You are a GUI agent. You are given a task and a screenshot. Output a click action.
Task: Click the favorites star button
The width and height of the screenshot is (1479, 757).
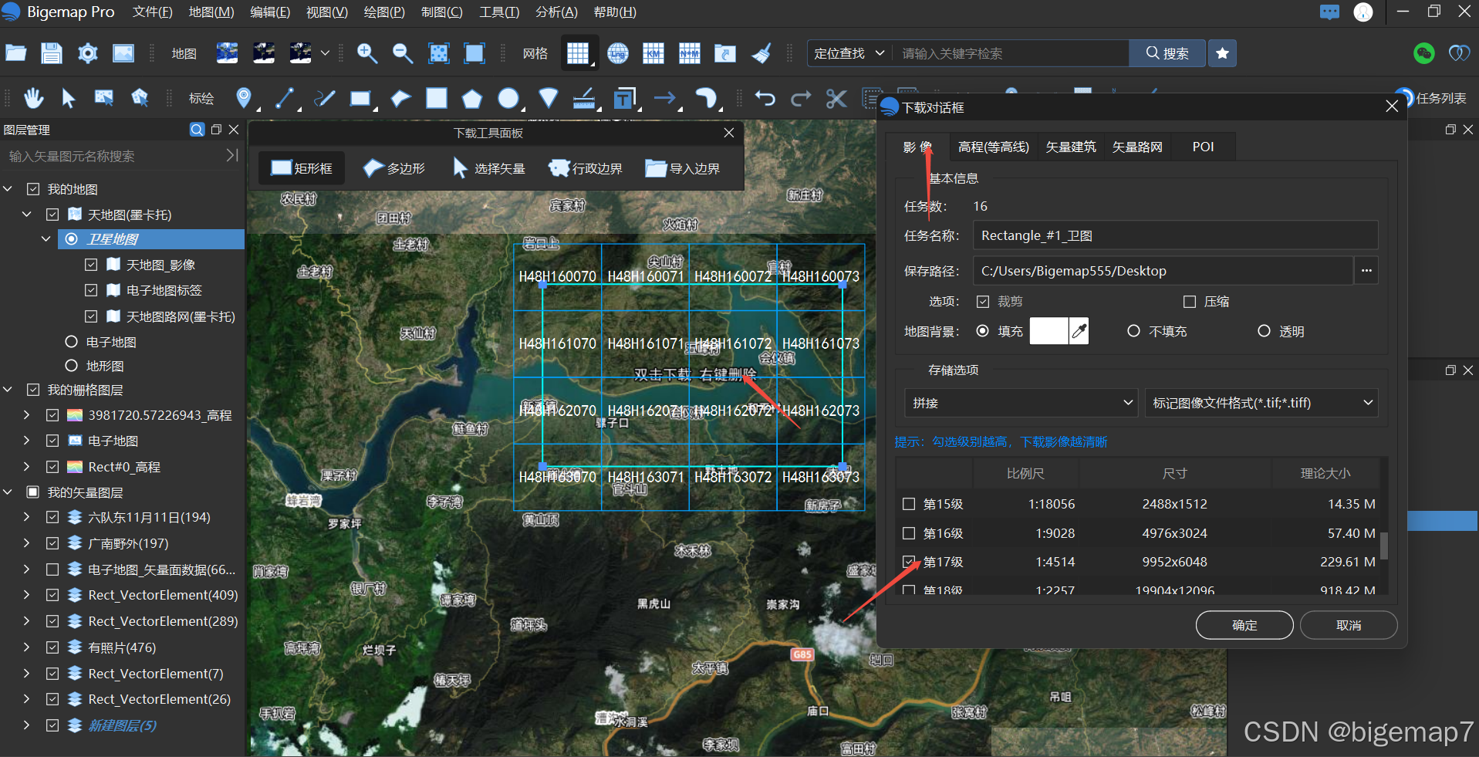(x=1222, y=53)
